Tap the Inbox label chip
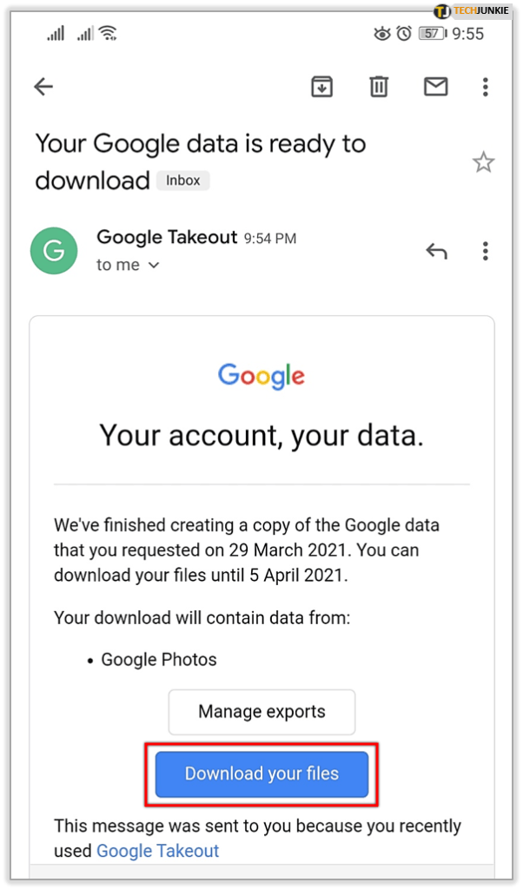 [x=183, y=181]
